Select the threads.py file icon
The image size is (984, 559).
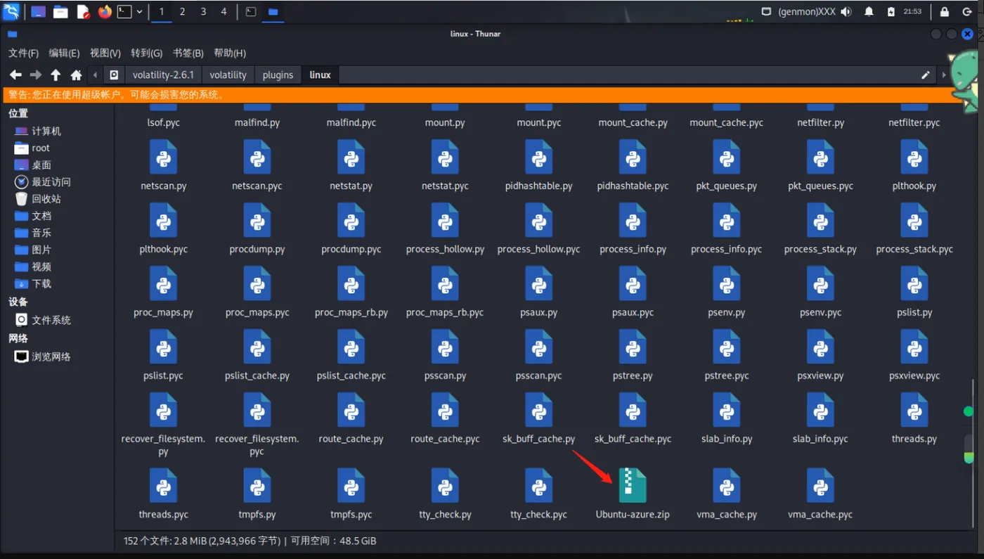coord(914,410)
